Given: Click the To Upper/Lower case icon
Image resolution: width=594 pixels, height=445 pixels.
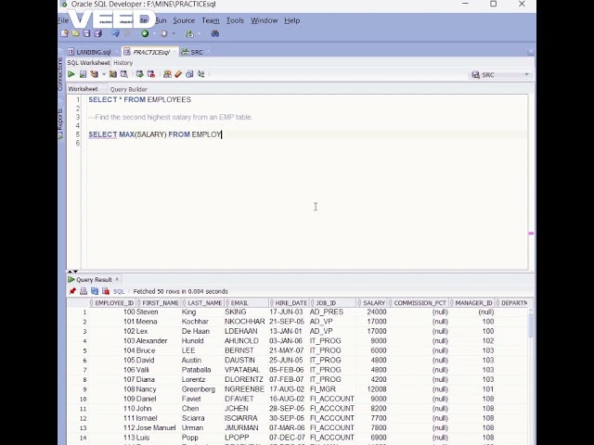Looking at the screenshot, I should coord(200,74).
